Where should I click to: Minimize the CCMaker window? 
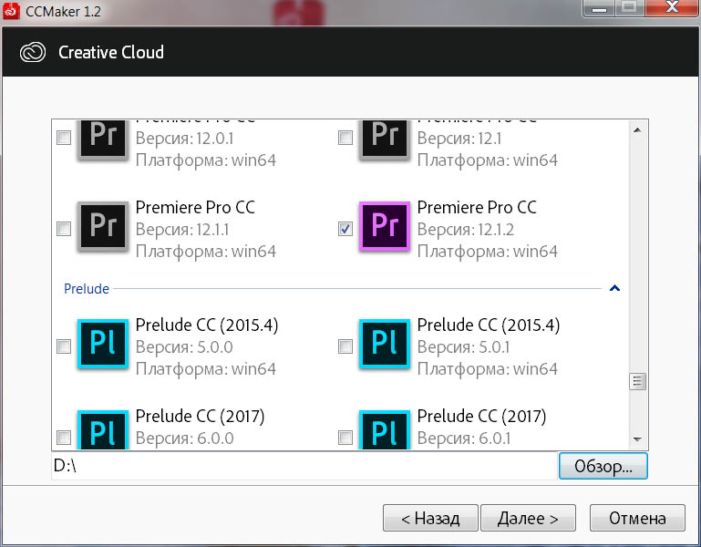point(599,8)
